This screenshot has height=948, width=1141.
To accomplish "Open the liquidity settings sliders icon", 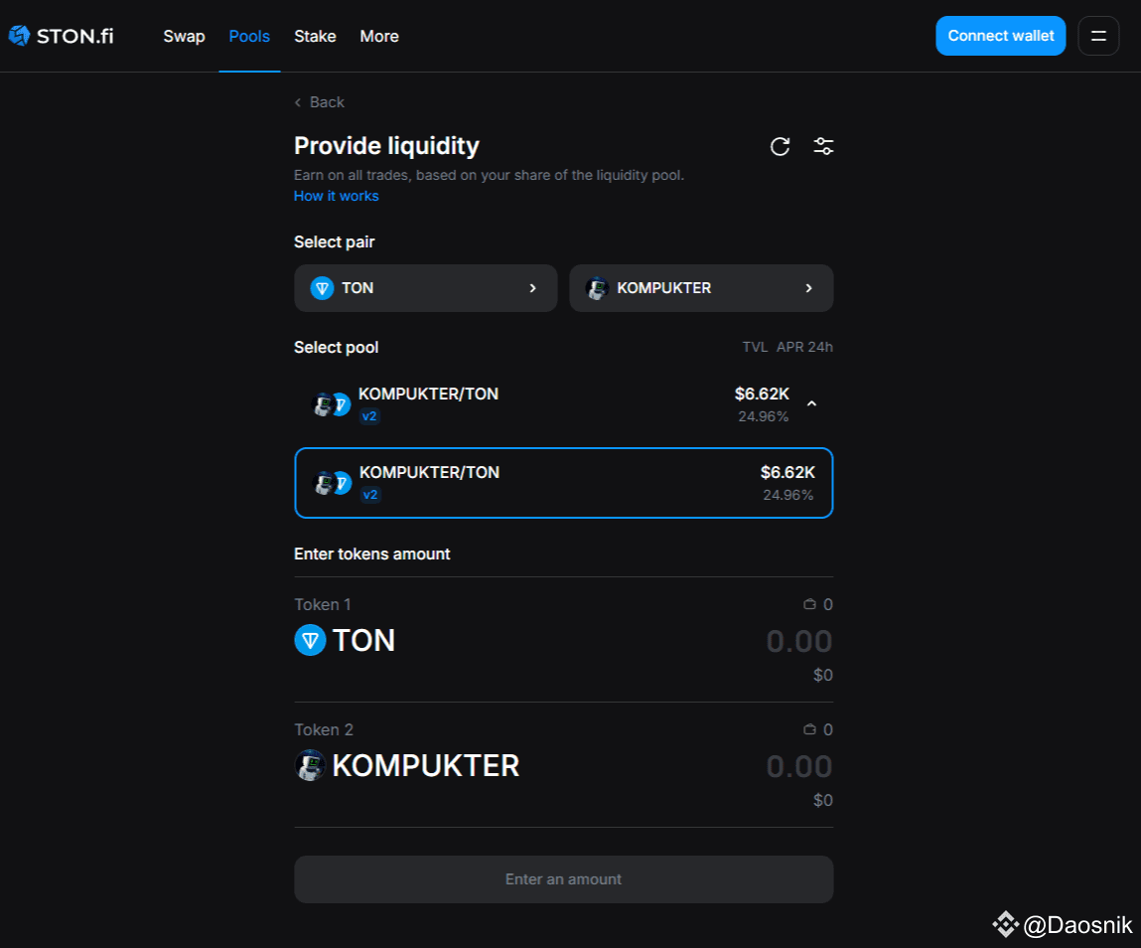I will (x=823, y=146).
